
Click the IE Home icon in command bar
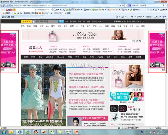coord(117,17)
